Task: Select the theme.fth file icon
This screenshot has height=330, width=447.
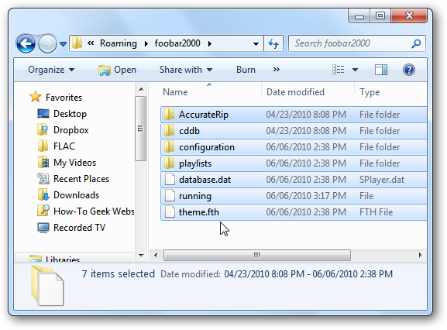Action: [170, 212]
